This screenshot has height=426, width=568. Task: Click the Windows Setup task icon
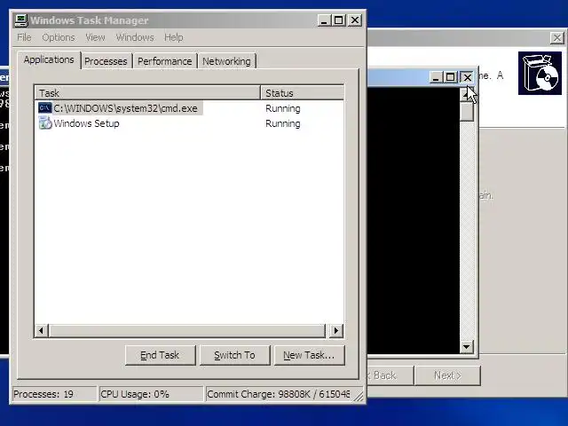[45, 123]
